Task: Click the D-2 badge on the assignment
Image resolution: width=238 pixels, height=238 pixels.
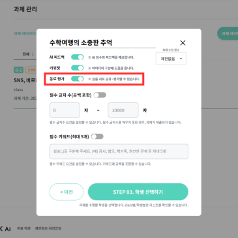Action: coord(18,70)
